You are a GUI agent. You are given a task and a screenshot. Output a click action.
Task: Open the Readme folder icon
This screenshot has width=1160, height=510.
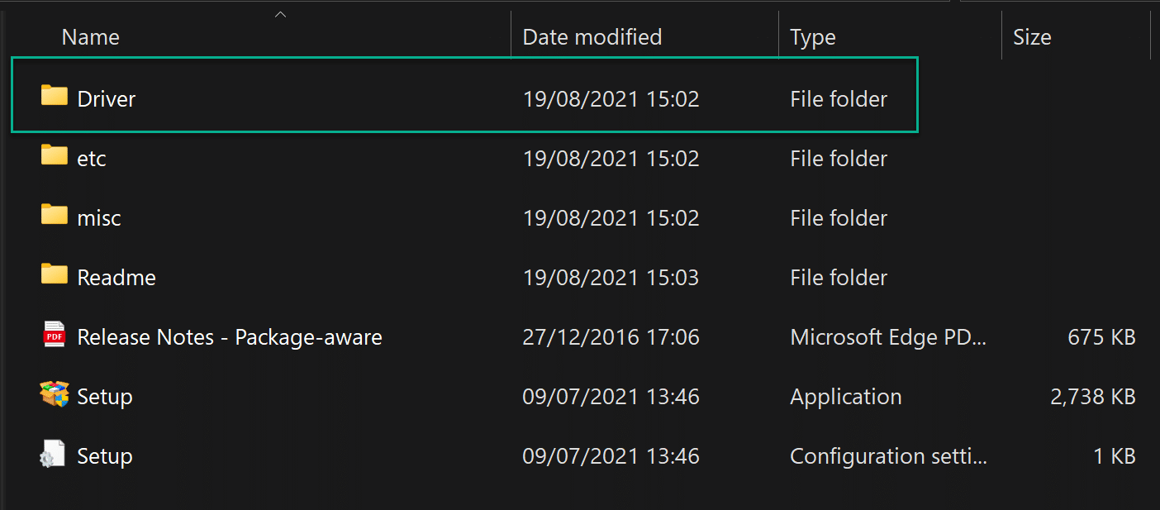click(x=53, y=276)
